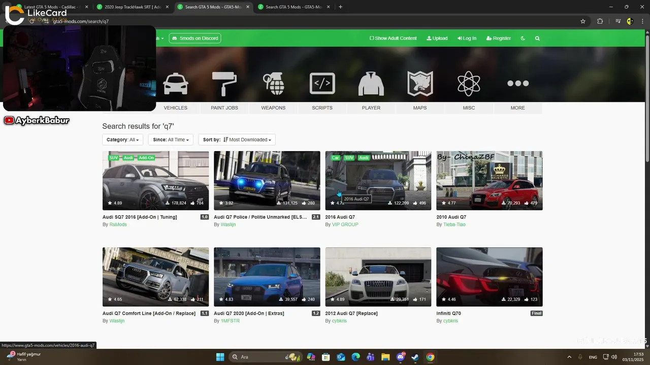Open the Misc atom icon

tap(469, 84)
